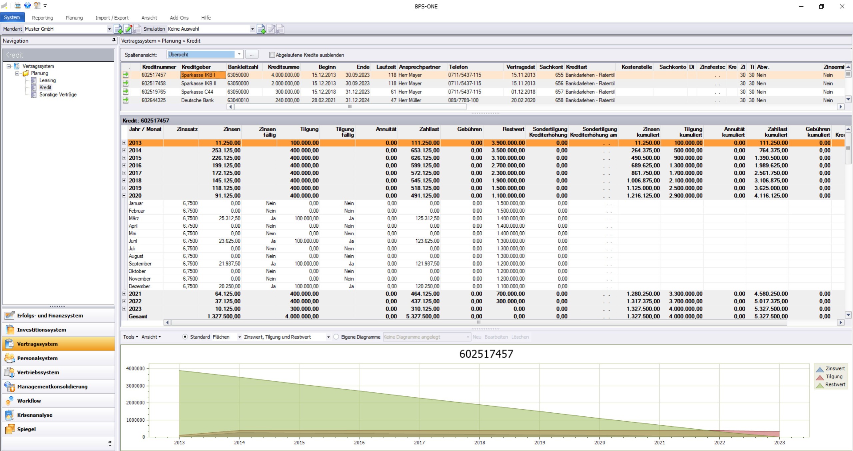
Task: Sort by Kreditsumme column header
Action: point(284,67)
